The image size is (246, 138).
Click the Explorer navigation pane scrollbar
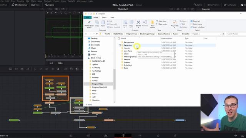coord(115,79)
